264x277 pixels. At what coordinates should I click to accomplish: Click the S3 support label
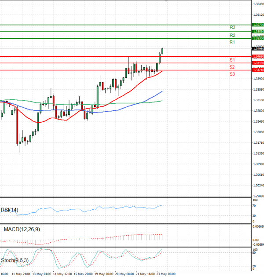(x=232, y=74)
